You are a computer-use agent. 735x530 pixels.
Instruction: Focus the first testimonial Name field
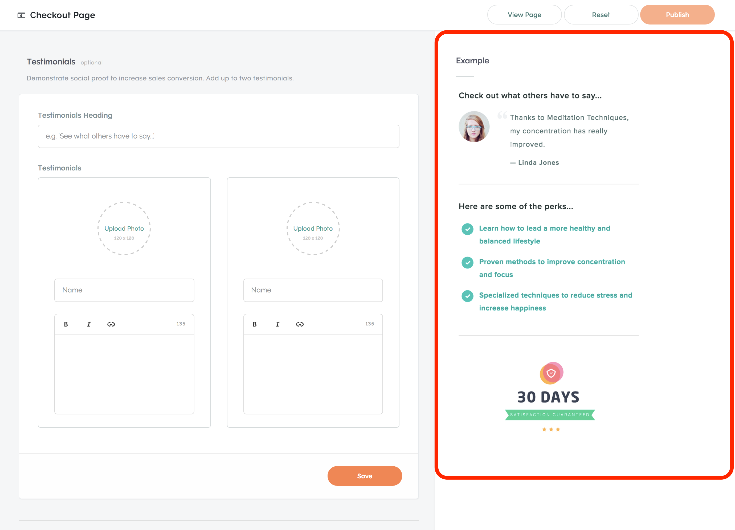coord(124,290)
